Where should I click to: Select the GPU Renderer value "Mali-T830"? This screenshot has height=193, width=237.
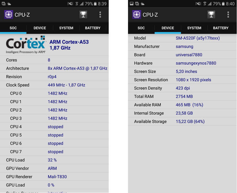click(x=57, y=177)
